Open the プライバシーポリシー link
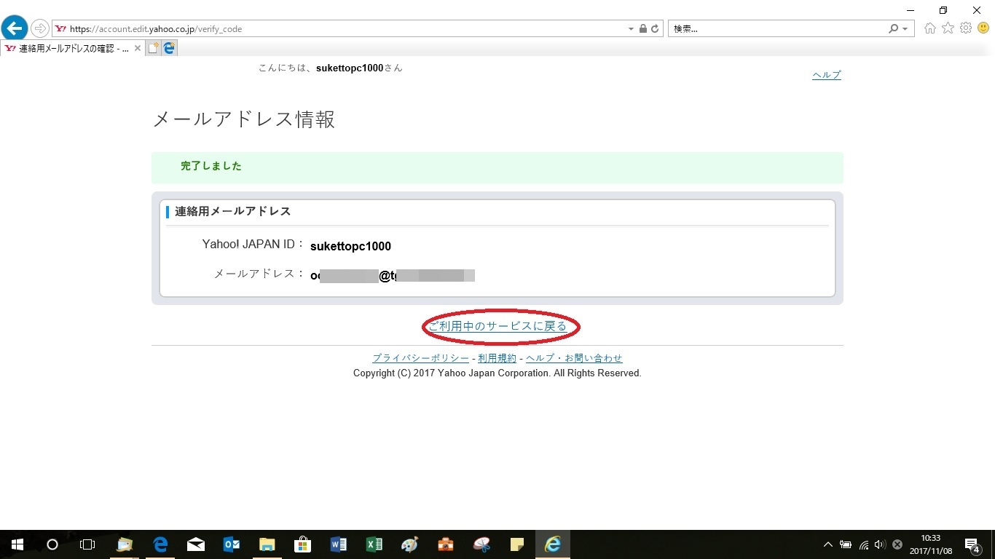Screen dimensions: 995x559 click(420, 358)
